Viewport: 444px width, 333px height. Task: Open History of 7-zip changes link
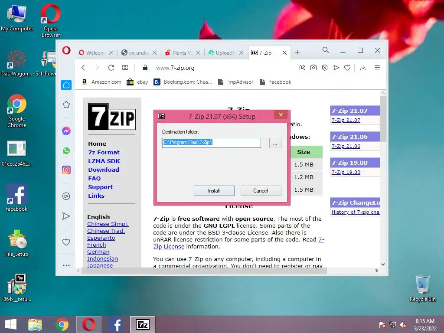356,212
